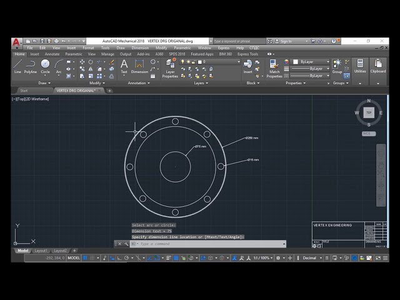This screenshot has width=400, height=300.
Task: Expand the Draw panel
Action: click(x=44, y=82)
